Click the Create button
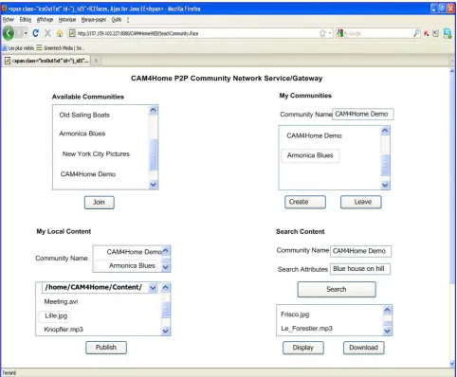This screenshot has width=457, height=377. point(305,202)
